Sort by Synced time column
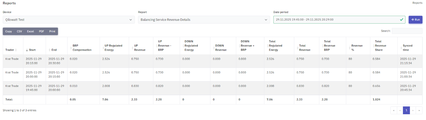 pyautogui.click(x=407, y=48)
